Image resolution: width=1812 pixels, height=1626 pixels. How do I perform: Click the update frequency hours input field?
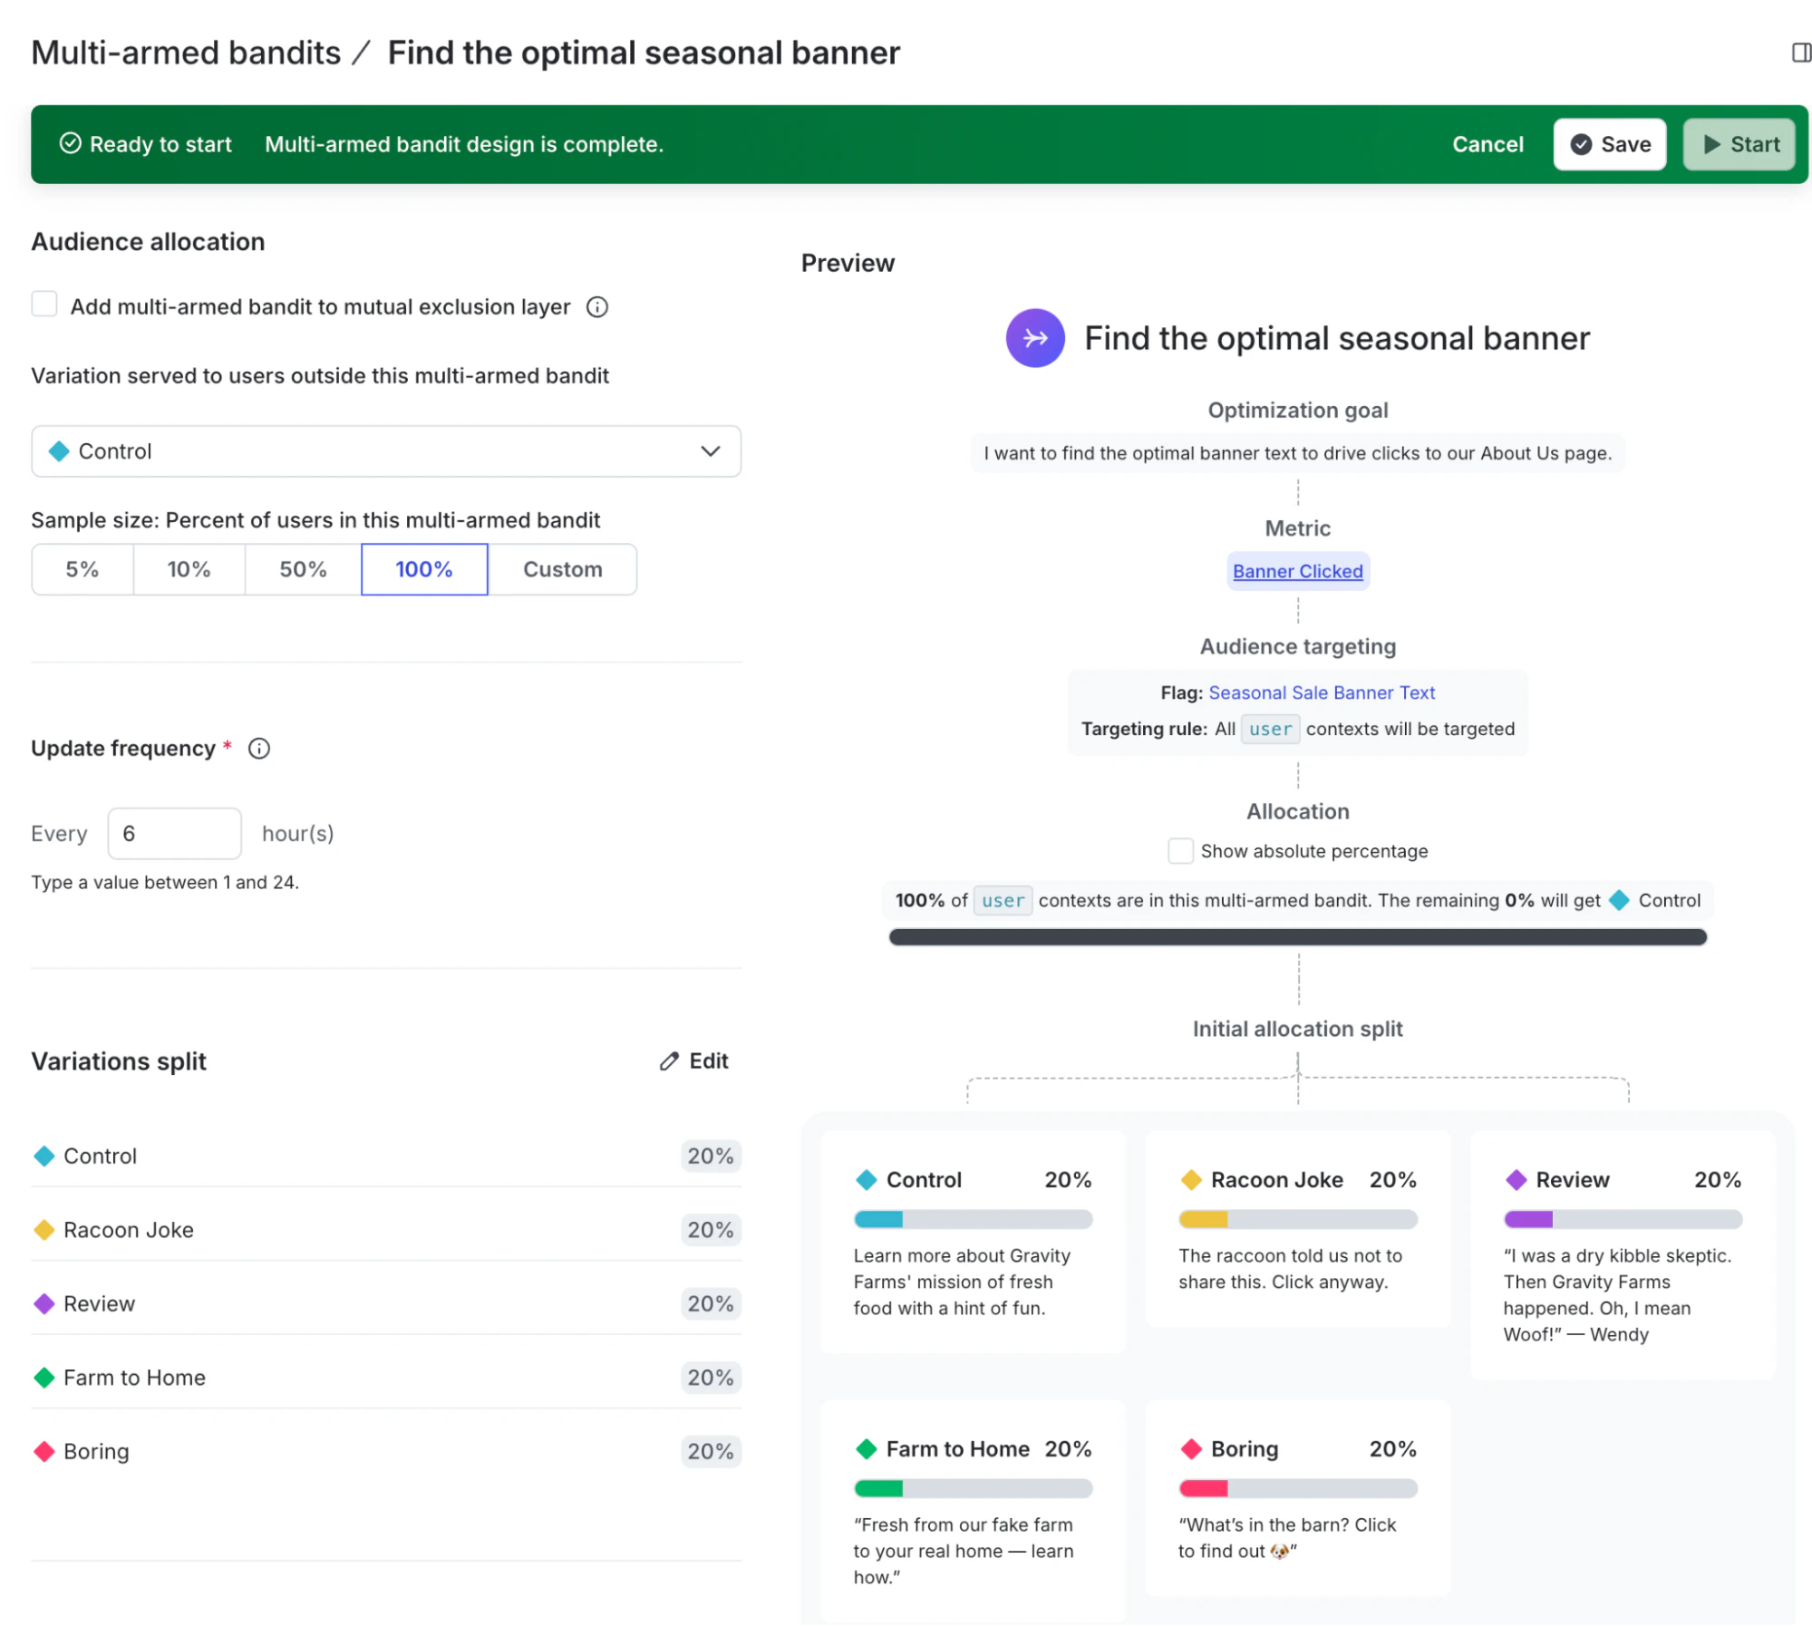pyautogui.click(x=174, y=834)
